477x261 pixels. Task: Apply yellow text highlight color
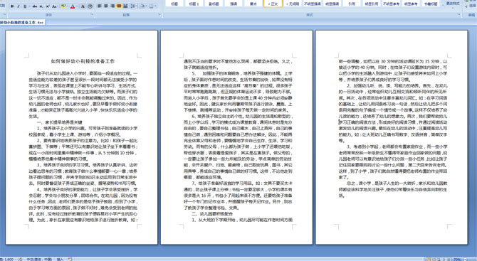point(63,6)
